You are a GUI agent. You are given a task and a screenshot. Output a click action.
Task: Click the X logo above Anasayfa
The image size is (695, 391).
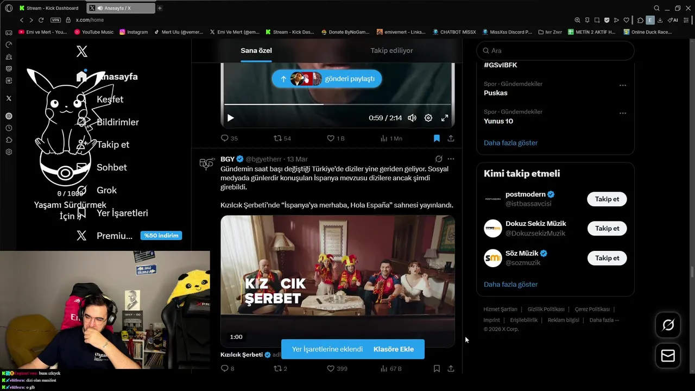tap(82, 52)
